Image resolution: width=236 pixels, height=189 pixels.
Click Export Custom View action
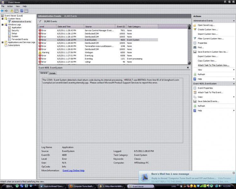[x=208, y=56]
